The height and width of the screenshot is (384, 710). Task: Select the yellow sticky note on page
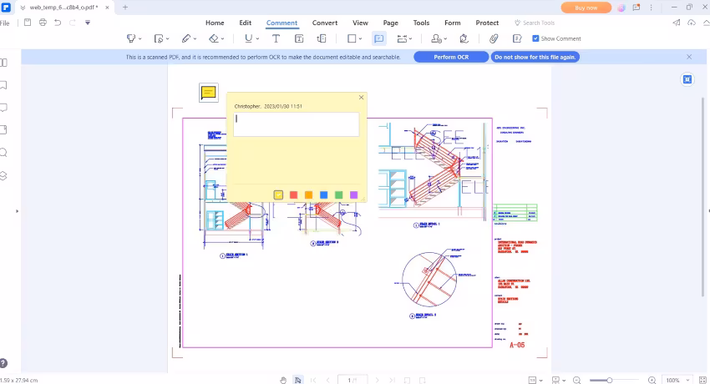(208, 93)
